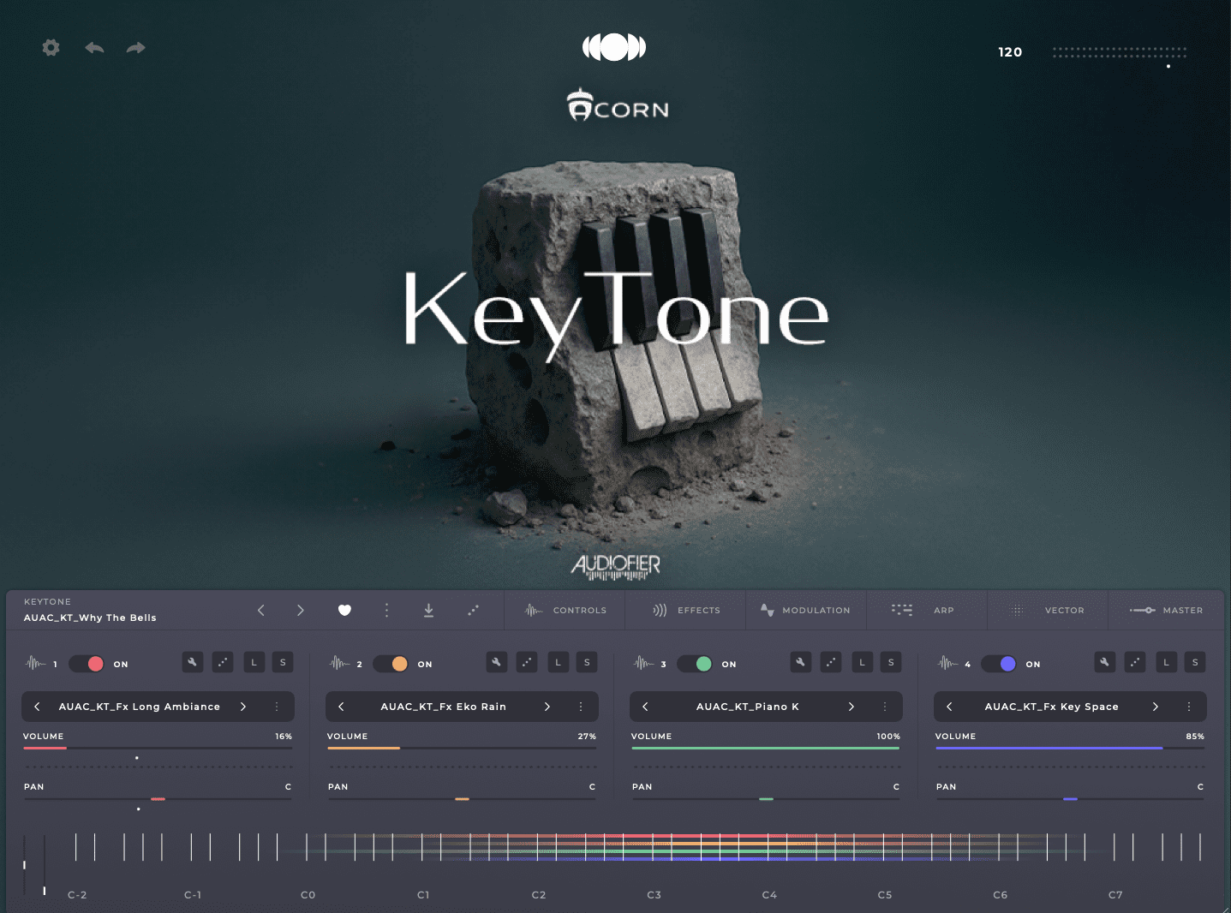Viewport: 1231px width, 913px height.
Task: Toggle layer 2 orange ON switch
Action: click(391, 664)
